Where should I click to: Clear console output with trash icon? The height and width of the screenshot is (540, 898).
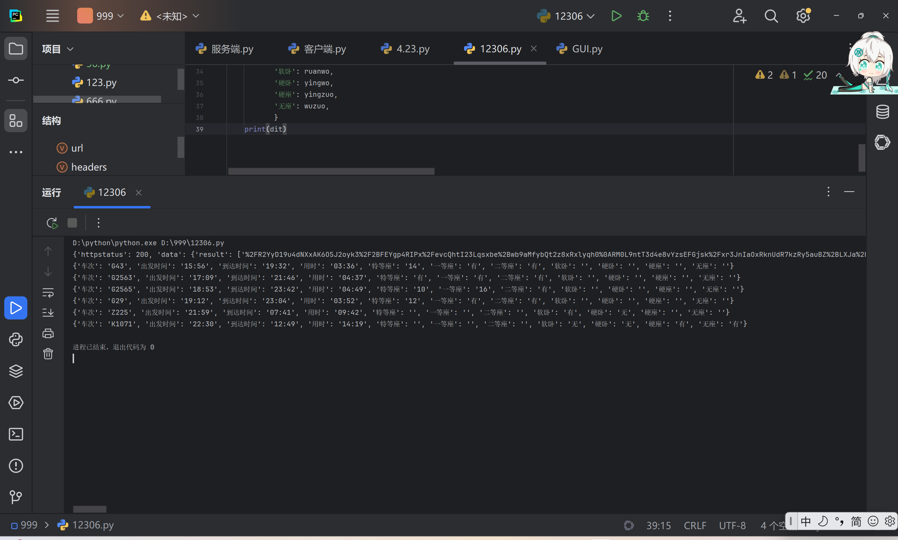pyautogui.click(x=48, y=354)
